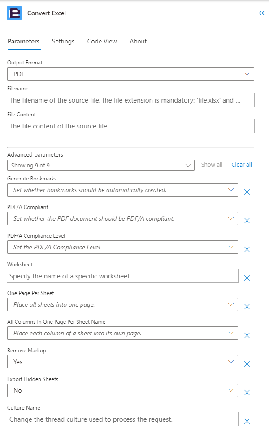The width and height of the screenshot is (269, 432).
Task: Click into the File Content input field
Action: pos(130,126)
